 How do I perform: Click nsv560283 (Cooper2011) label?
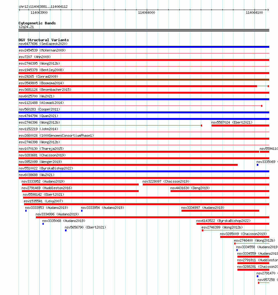pyautogui.click(x=39, y=109)
